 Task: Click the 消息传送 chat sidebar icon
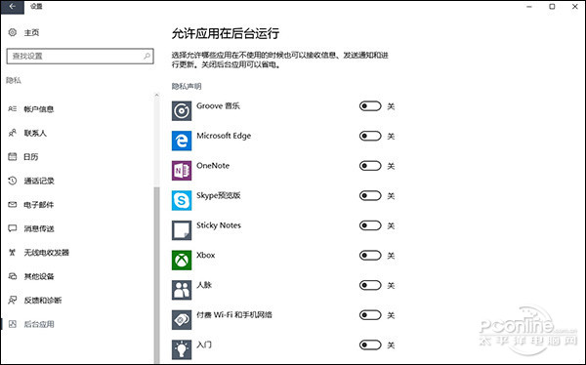click(x=13, y=228)
